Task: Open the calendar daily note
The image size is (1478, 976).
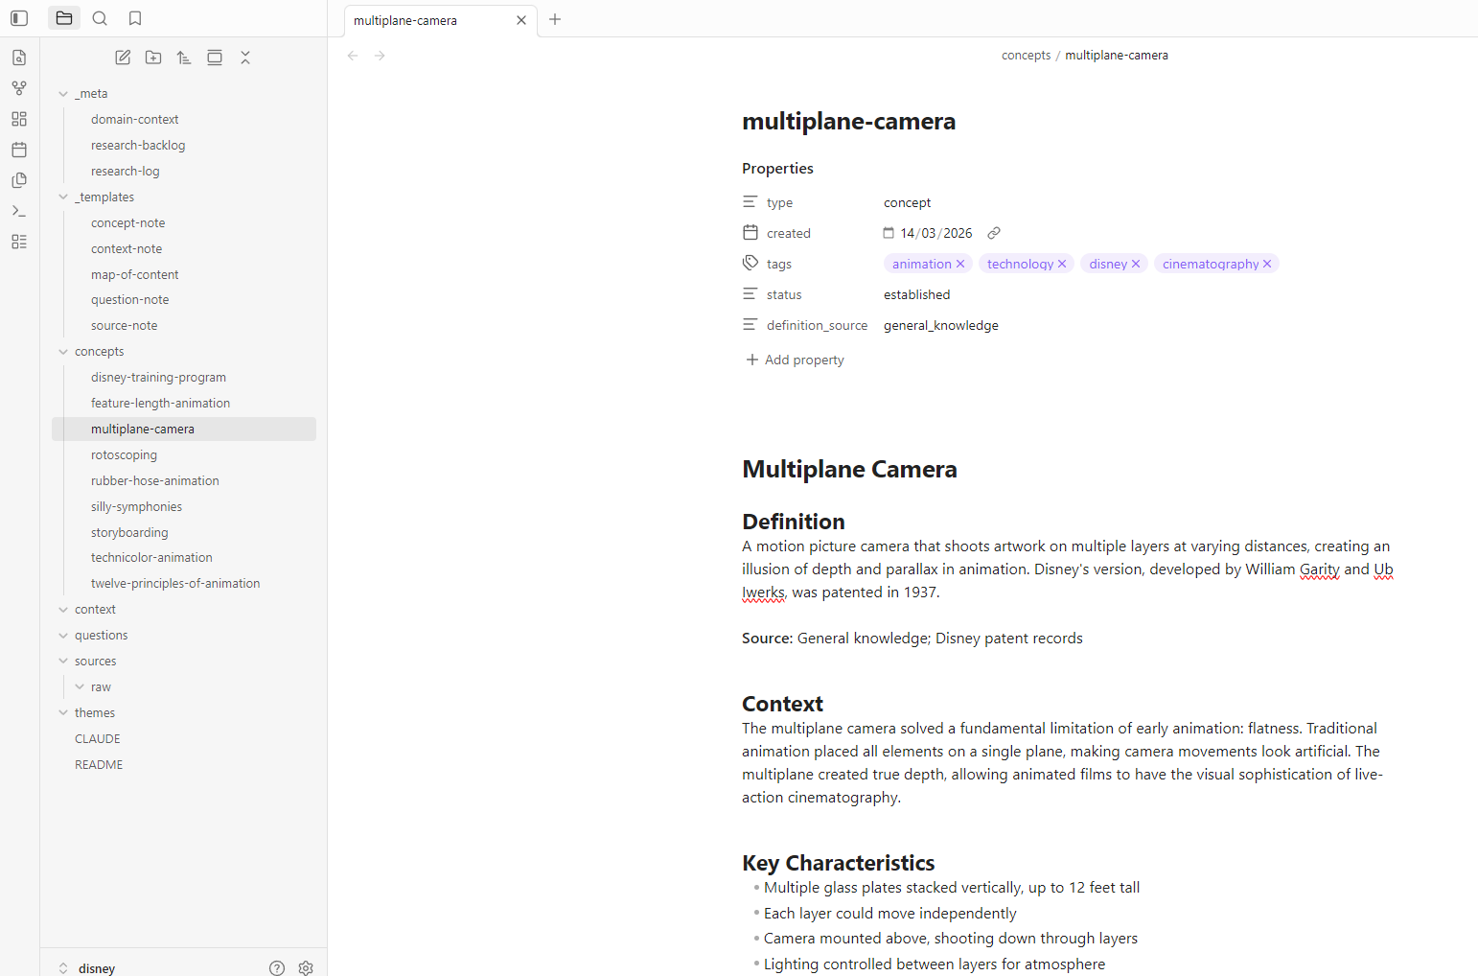Action: coord(18,150)
